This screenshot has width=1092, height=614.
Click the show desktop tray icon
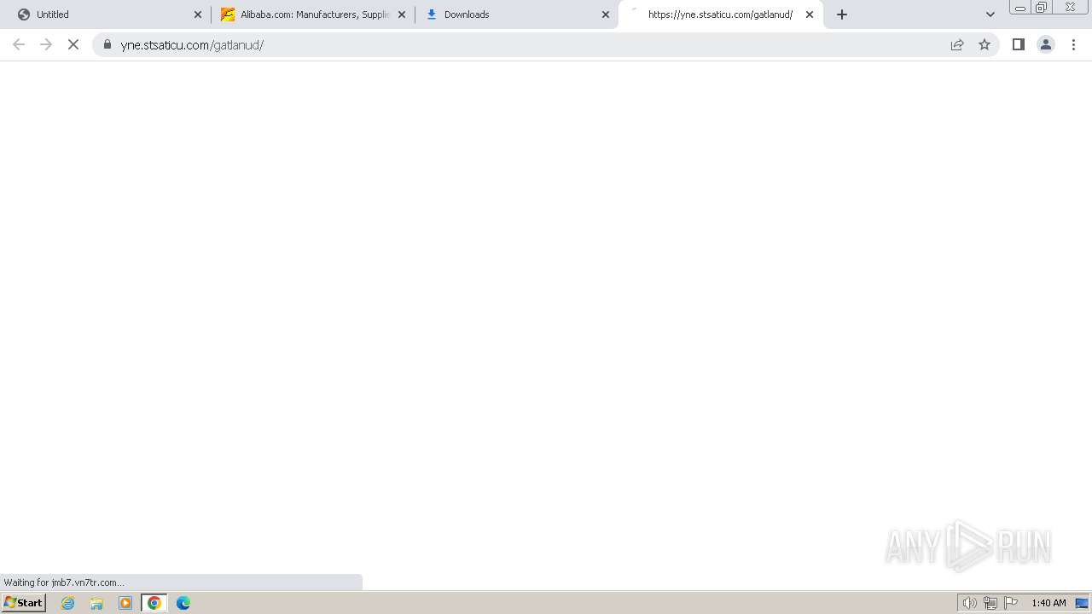pos(1082,603)
